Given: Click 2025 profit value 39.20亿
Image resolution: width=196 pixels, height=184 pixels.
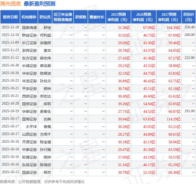Looking at the screenshot, I should tap(124, 104).
